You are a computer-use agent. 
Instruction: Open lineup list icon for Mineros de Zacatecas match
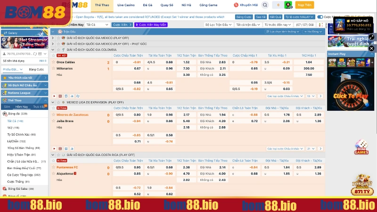[x=66, y=149]
